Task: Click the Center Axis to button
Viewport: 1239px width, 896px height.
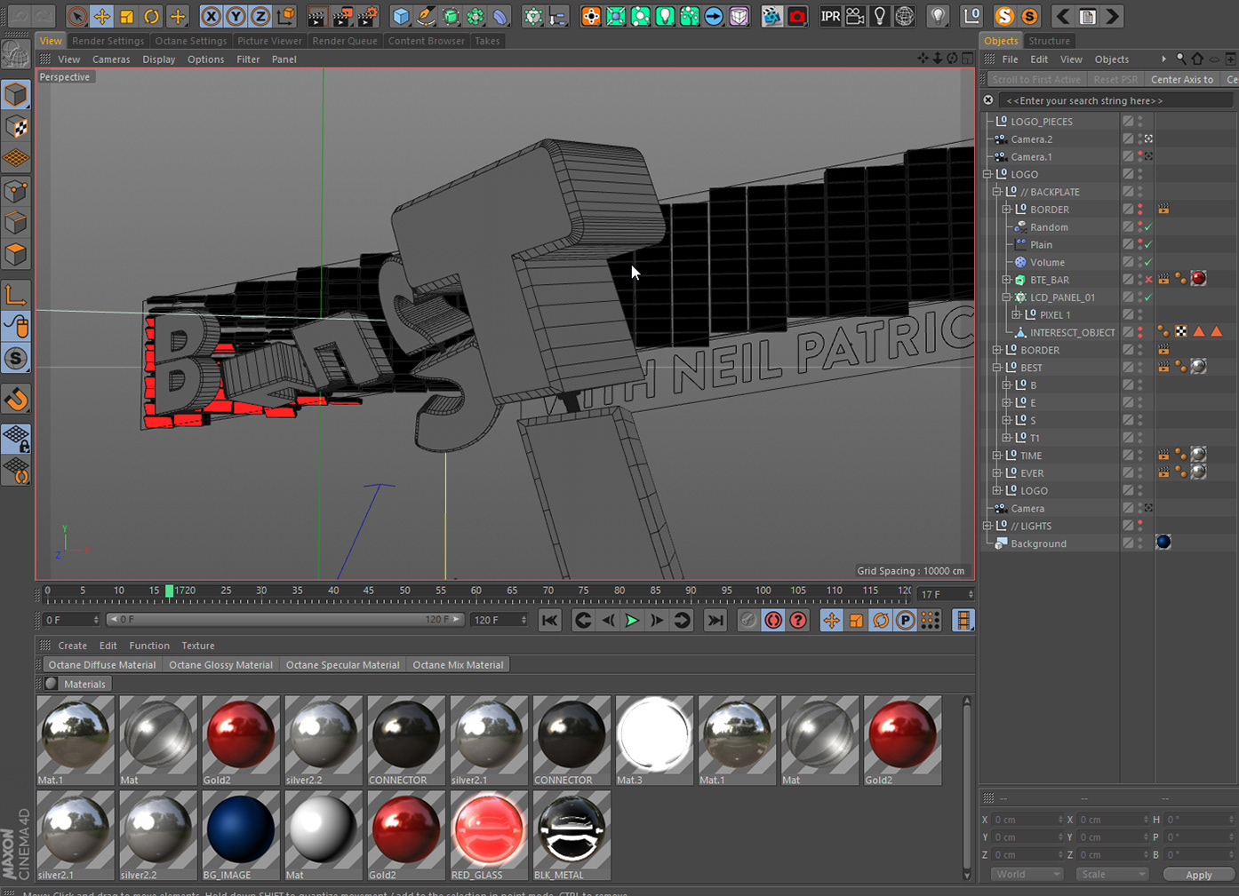Action: pos(1182,80)
